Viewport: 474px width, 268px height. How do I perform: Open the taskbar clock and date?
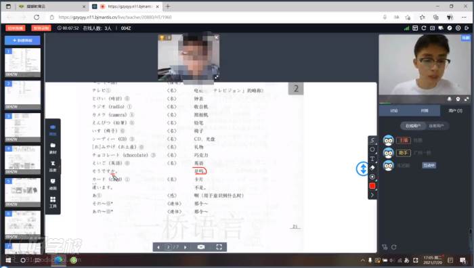(x=433, y=260)
